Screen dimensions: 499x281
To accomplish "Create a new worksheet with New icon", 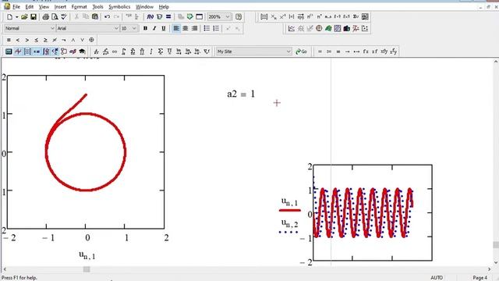I will click(9, 17).
